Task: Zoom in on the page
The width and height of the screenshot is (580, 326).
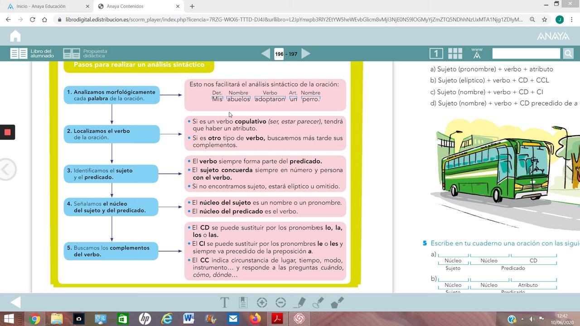Action: 262,303
